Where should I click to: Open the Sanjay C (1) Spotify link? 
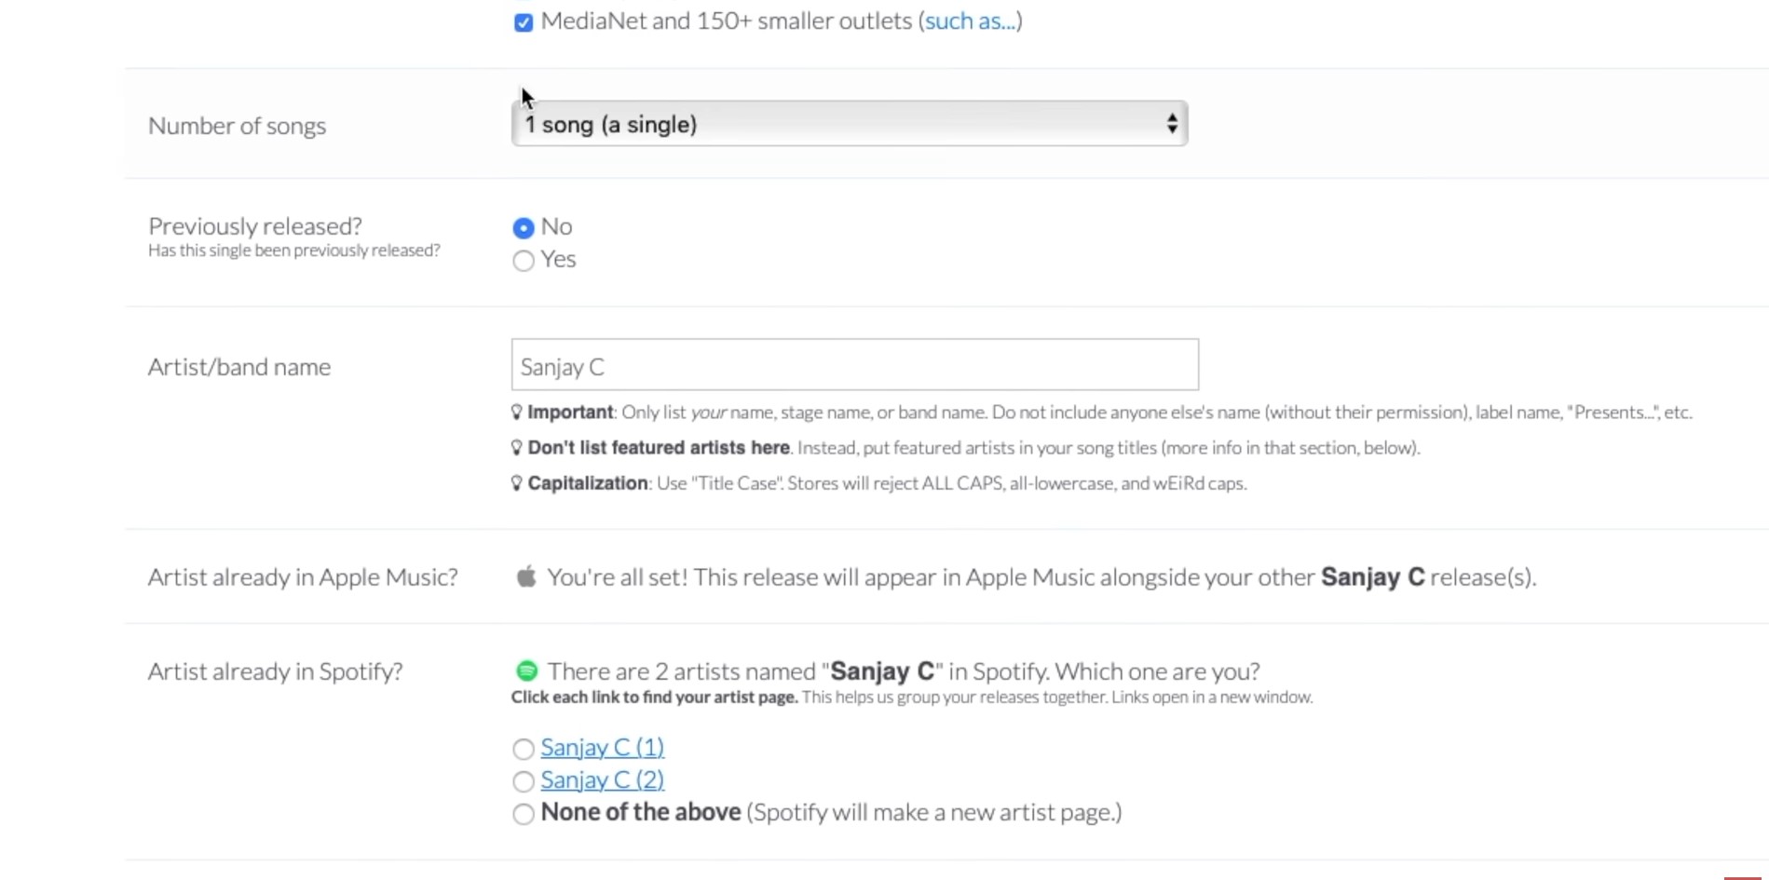(x=603, y=747)
